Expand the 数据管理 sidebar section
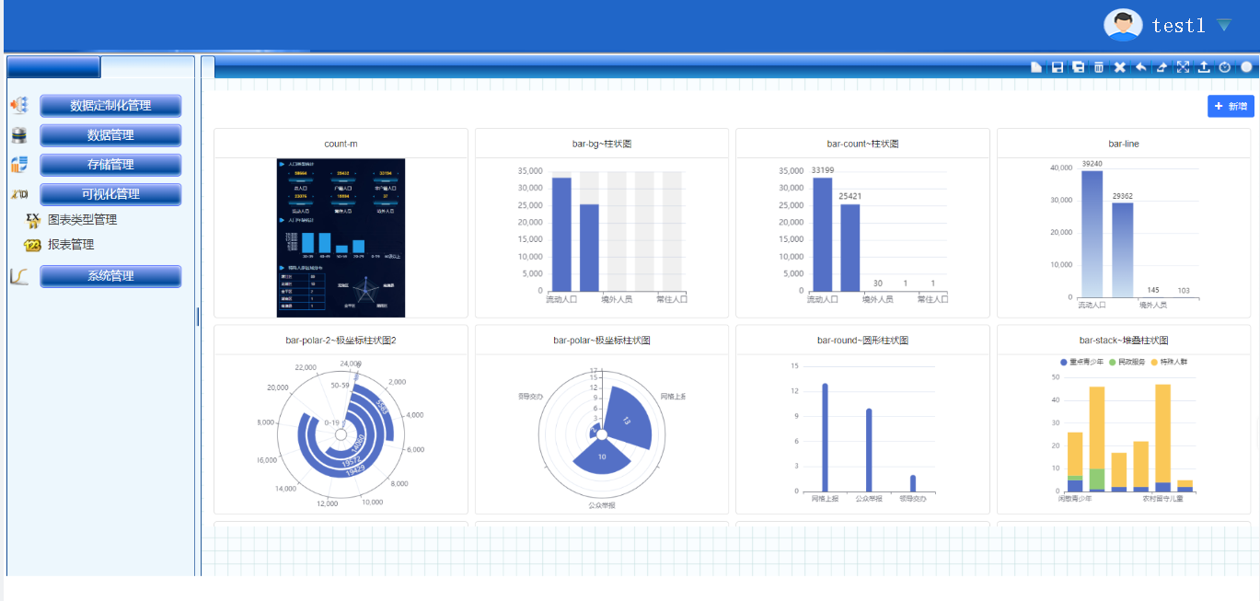This screenshot has height=601, width=1260. [110, 135]
